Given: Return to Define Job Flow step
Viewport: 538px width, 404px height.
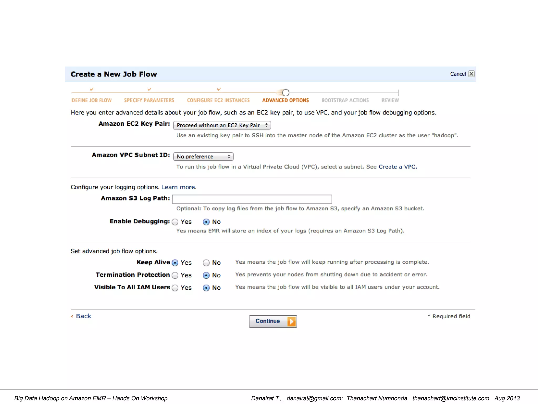Looking at the screenshot, I should pos(91,100).
